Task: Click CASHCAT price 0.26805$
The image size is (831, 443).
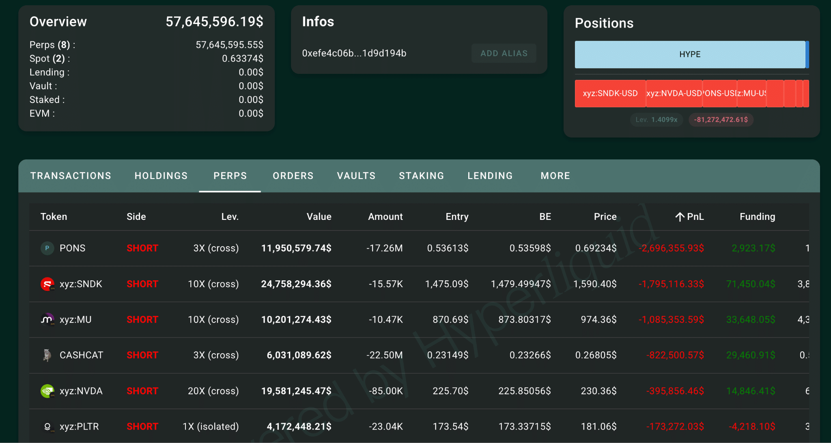Action: (x=596, y=355)
